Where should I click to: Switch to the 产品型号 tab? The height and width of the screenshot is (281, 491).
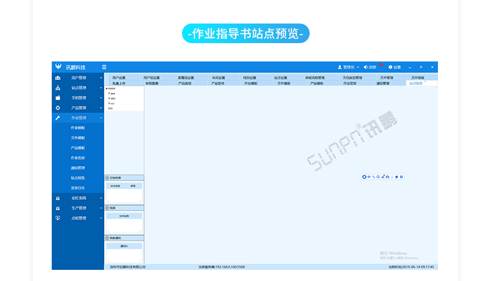point(223,84)
